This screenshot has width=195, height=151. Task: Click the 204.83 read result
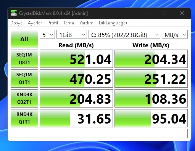click(76, 98)
